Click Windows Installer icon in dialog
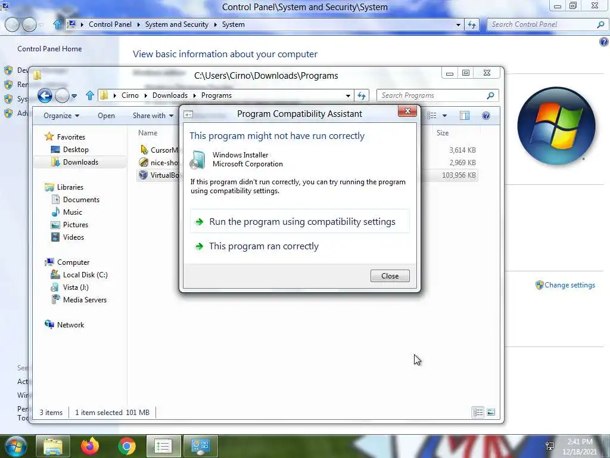The width and height of the screenshot is (610, 458). [x=198, y=160]
